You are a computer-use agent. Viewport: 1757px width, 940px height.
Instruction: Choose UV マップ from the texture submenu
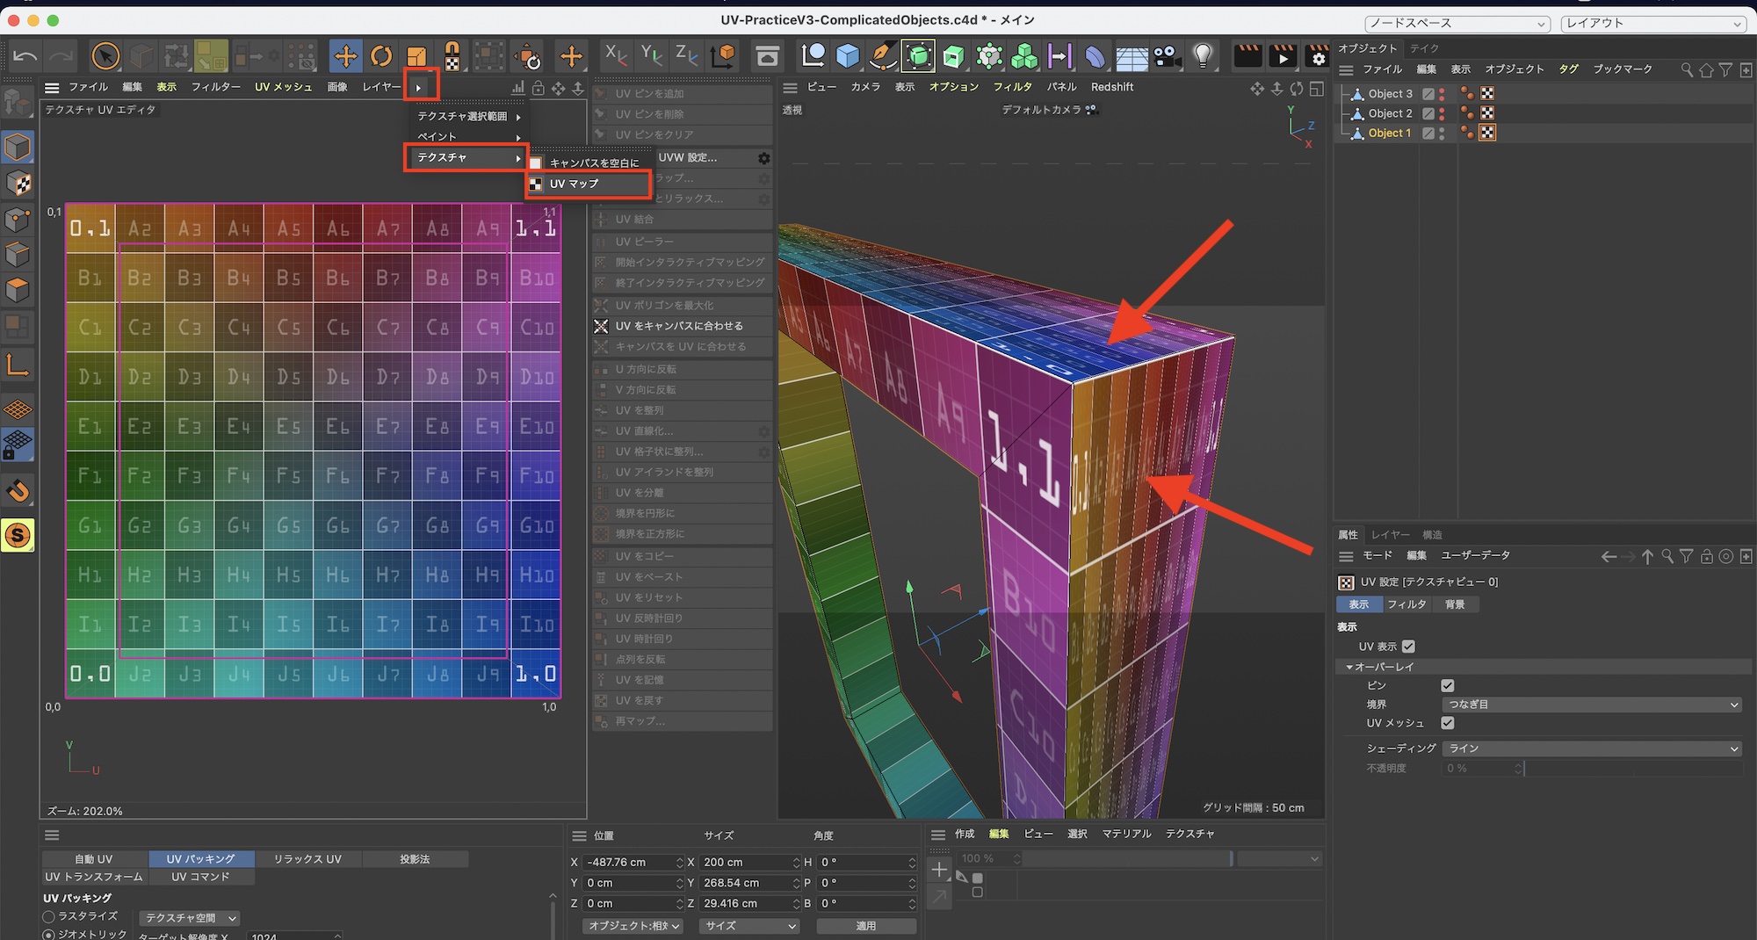pyautogui.click(x=574, y=184)
